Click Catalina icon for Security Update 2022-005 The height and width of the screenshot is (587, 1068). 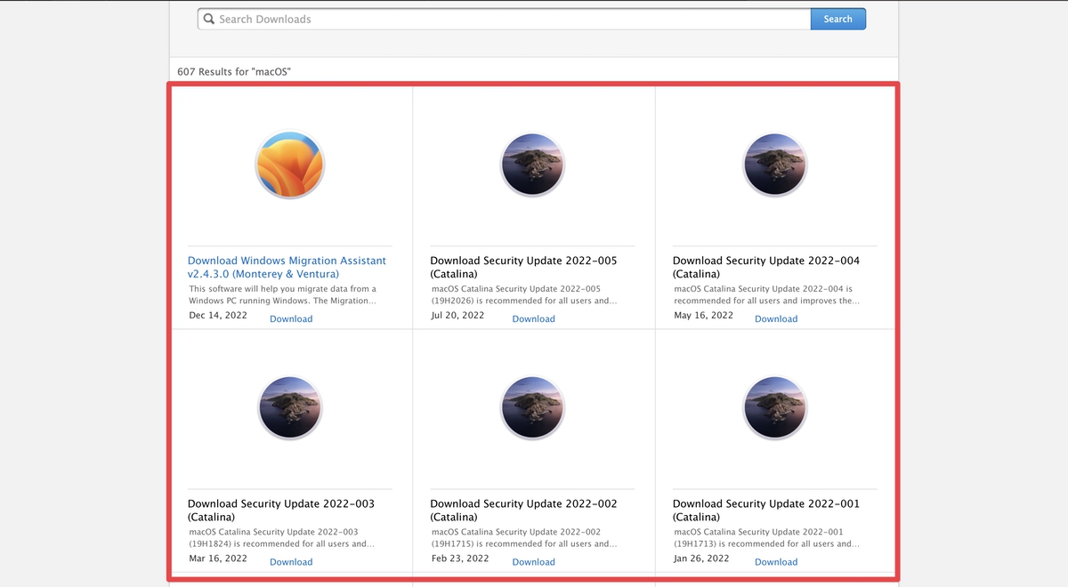click(532, 165)
